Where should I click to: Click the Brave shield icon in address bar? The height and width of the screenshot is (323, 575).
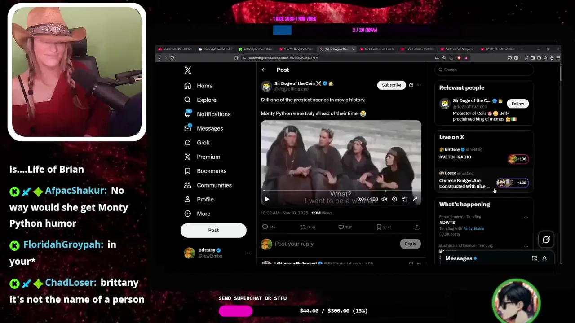459,57
